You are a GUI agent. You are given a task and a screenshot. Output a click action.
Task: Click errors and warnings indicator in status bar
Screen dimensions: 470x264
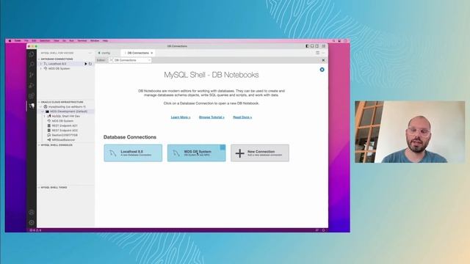(35, 230)
